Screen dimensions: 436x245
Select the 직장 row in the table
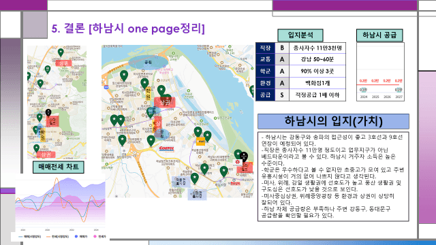[x=300, y=48]
